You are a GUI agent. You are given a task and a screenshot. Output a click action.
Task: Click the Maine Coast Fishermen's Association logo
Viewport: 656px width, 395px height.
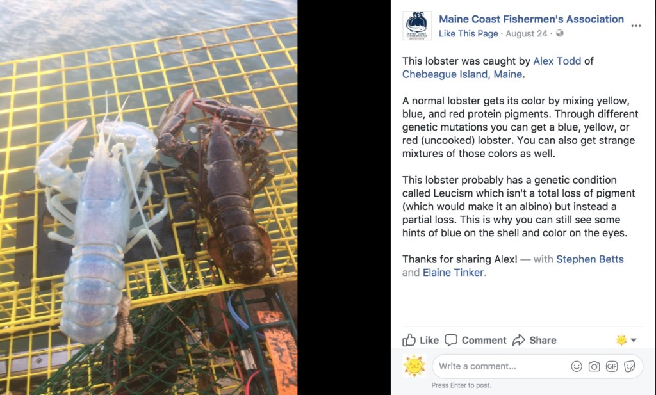pyautogui.click(x=416, y=26)
